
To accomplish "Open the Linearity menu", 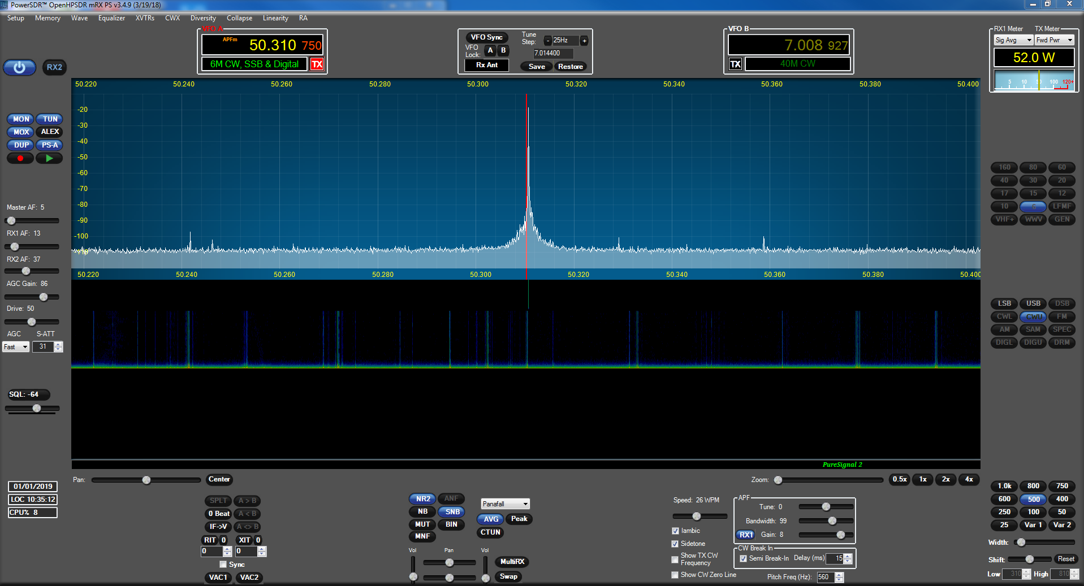I will click(x=275, y=18).
